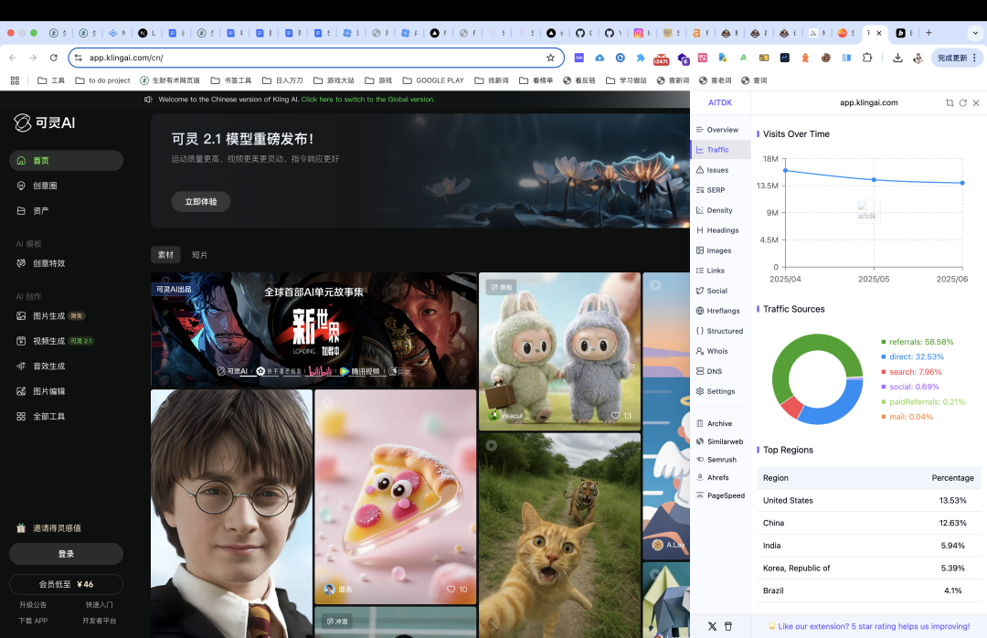Close the AITDK panel
This screenshot has width=987, height=638.
coord(976,102)
